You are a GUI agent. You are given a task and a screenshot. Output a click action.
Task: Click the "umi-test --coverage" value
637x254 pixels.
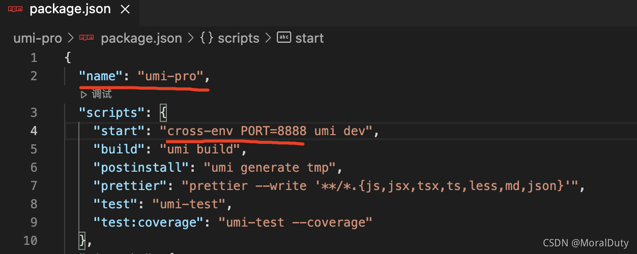click(x=295, y=223)
